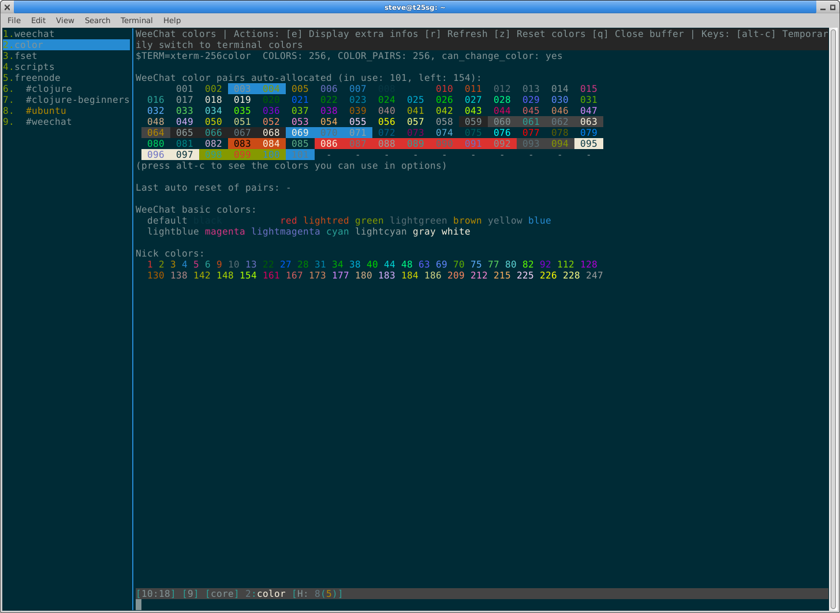Click the 'lightred' basic color name
The width and height of the screenshot is (840, 613).
[x=326, y=221]
